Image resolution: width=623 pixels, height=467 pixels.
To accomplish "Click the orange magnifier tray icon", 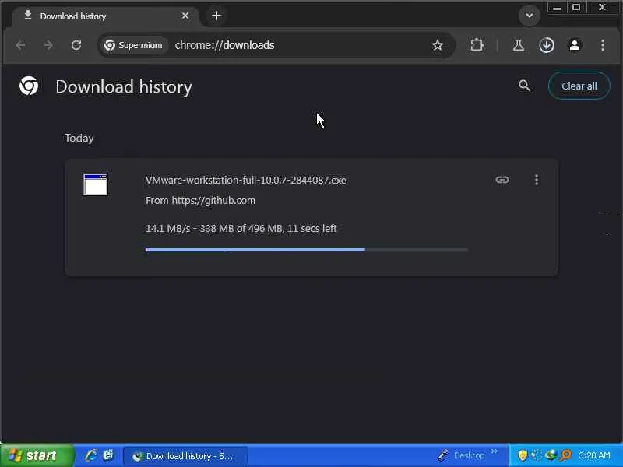I will click(566, 455).
